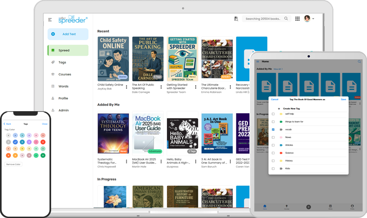This screenshot has width=367, height=218.
Task: Click the Add Text button
Action: click(x=68, y=34)
